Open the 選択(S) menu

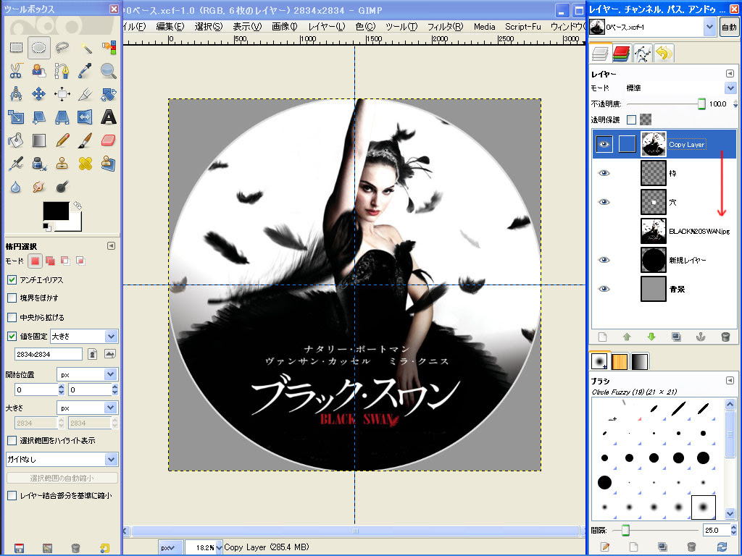click(208, 27)
